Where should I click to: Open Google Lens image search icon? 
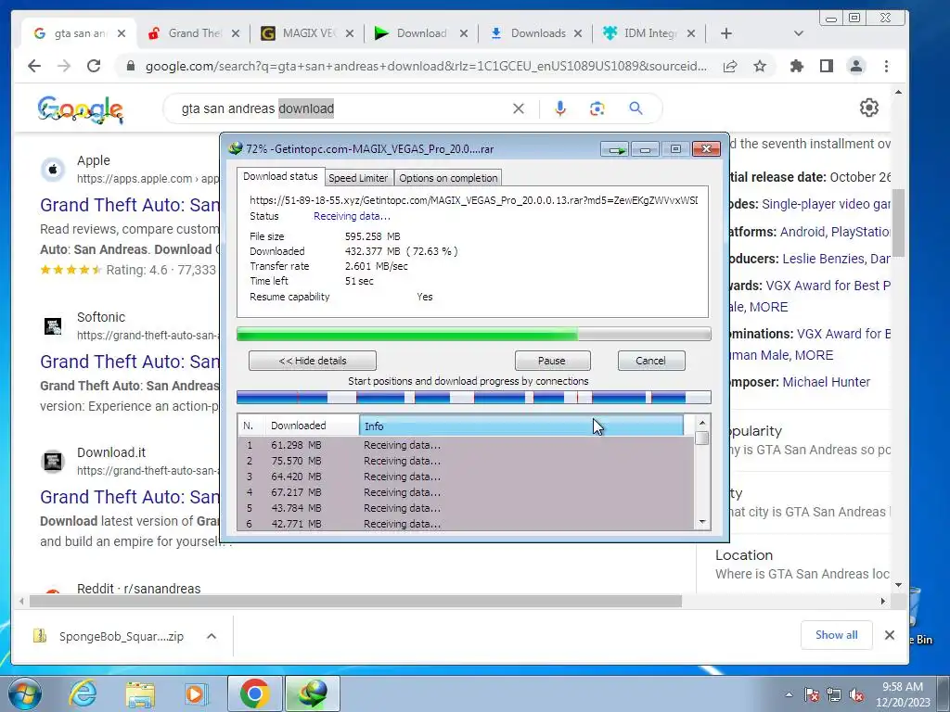click(x=597, y=108)
